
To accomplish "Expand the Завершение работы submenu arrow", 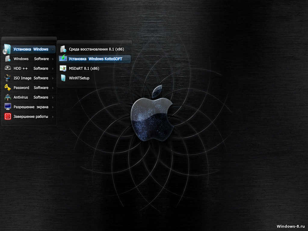I will click(53, 117).
